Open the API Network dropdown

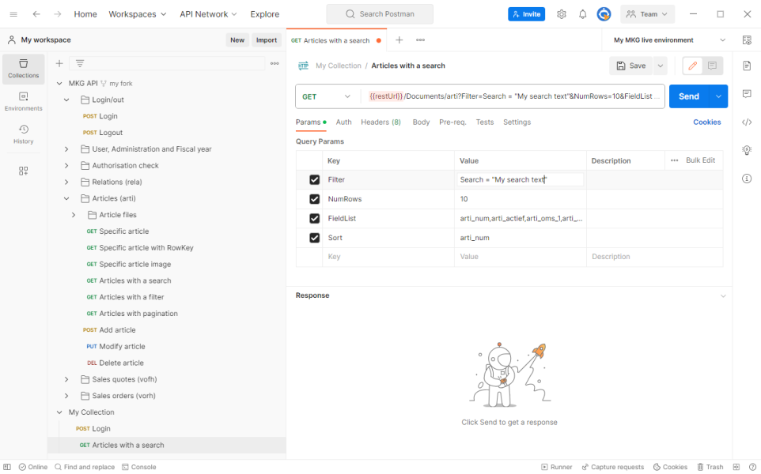[x=208, y=14]
